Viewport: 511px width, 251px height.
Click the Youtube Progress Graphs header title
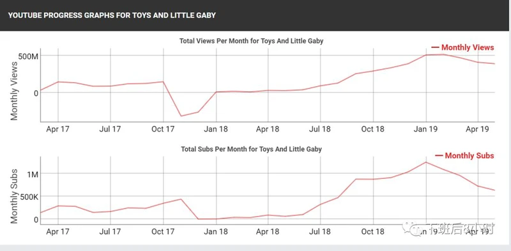point(112,15)
